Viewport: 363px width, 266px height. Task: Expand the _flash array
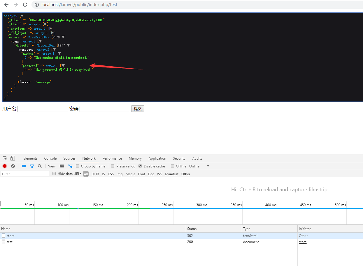[45, 24]
